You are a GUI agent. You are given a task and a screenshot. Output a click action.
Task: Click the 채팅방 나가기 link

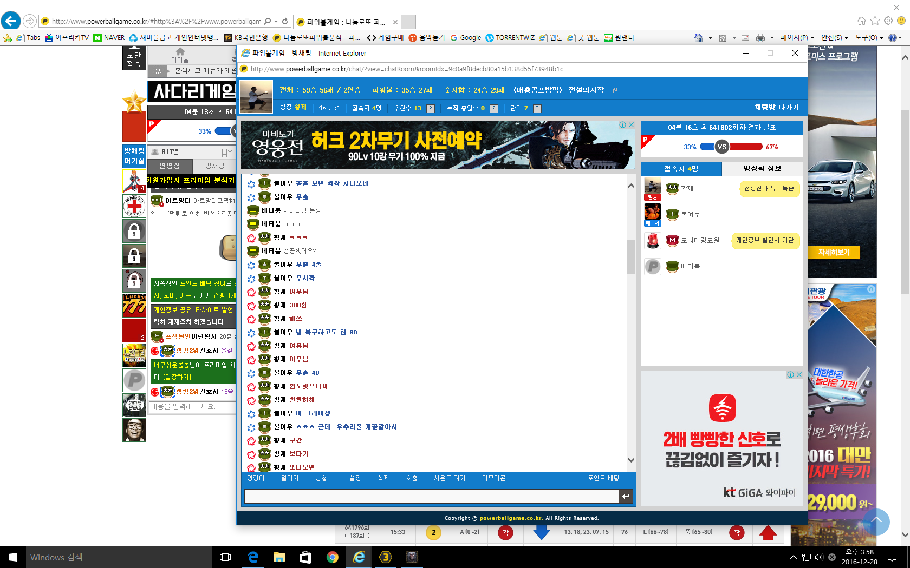pyautogui.click(x=776, y=107)
